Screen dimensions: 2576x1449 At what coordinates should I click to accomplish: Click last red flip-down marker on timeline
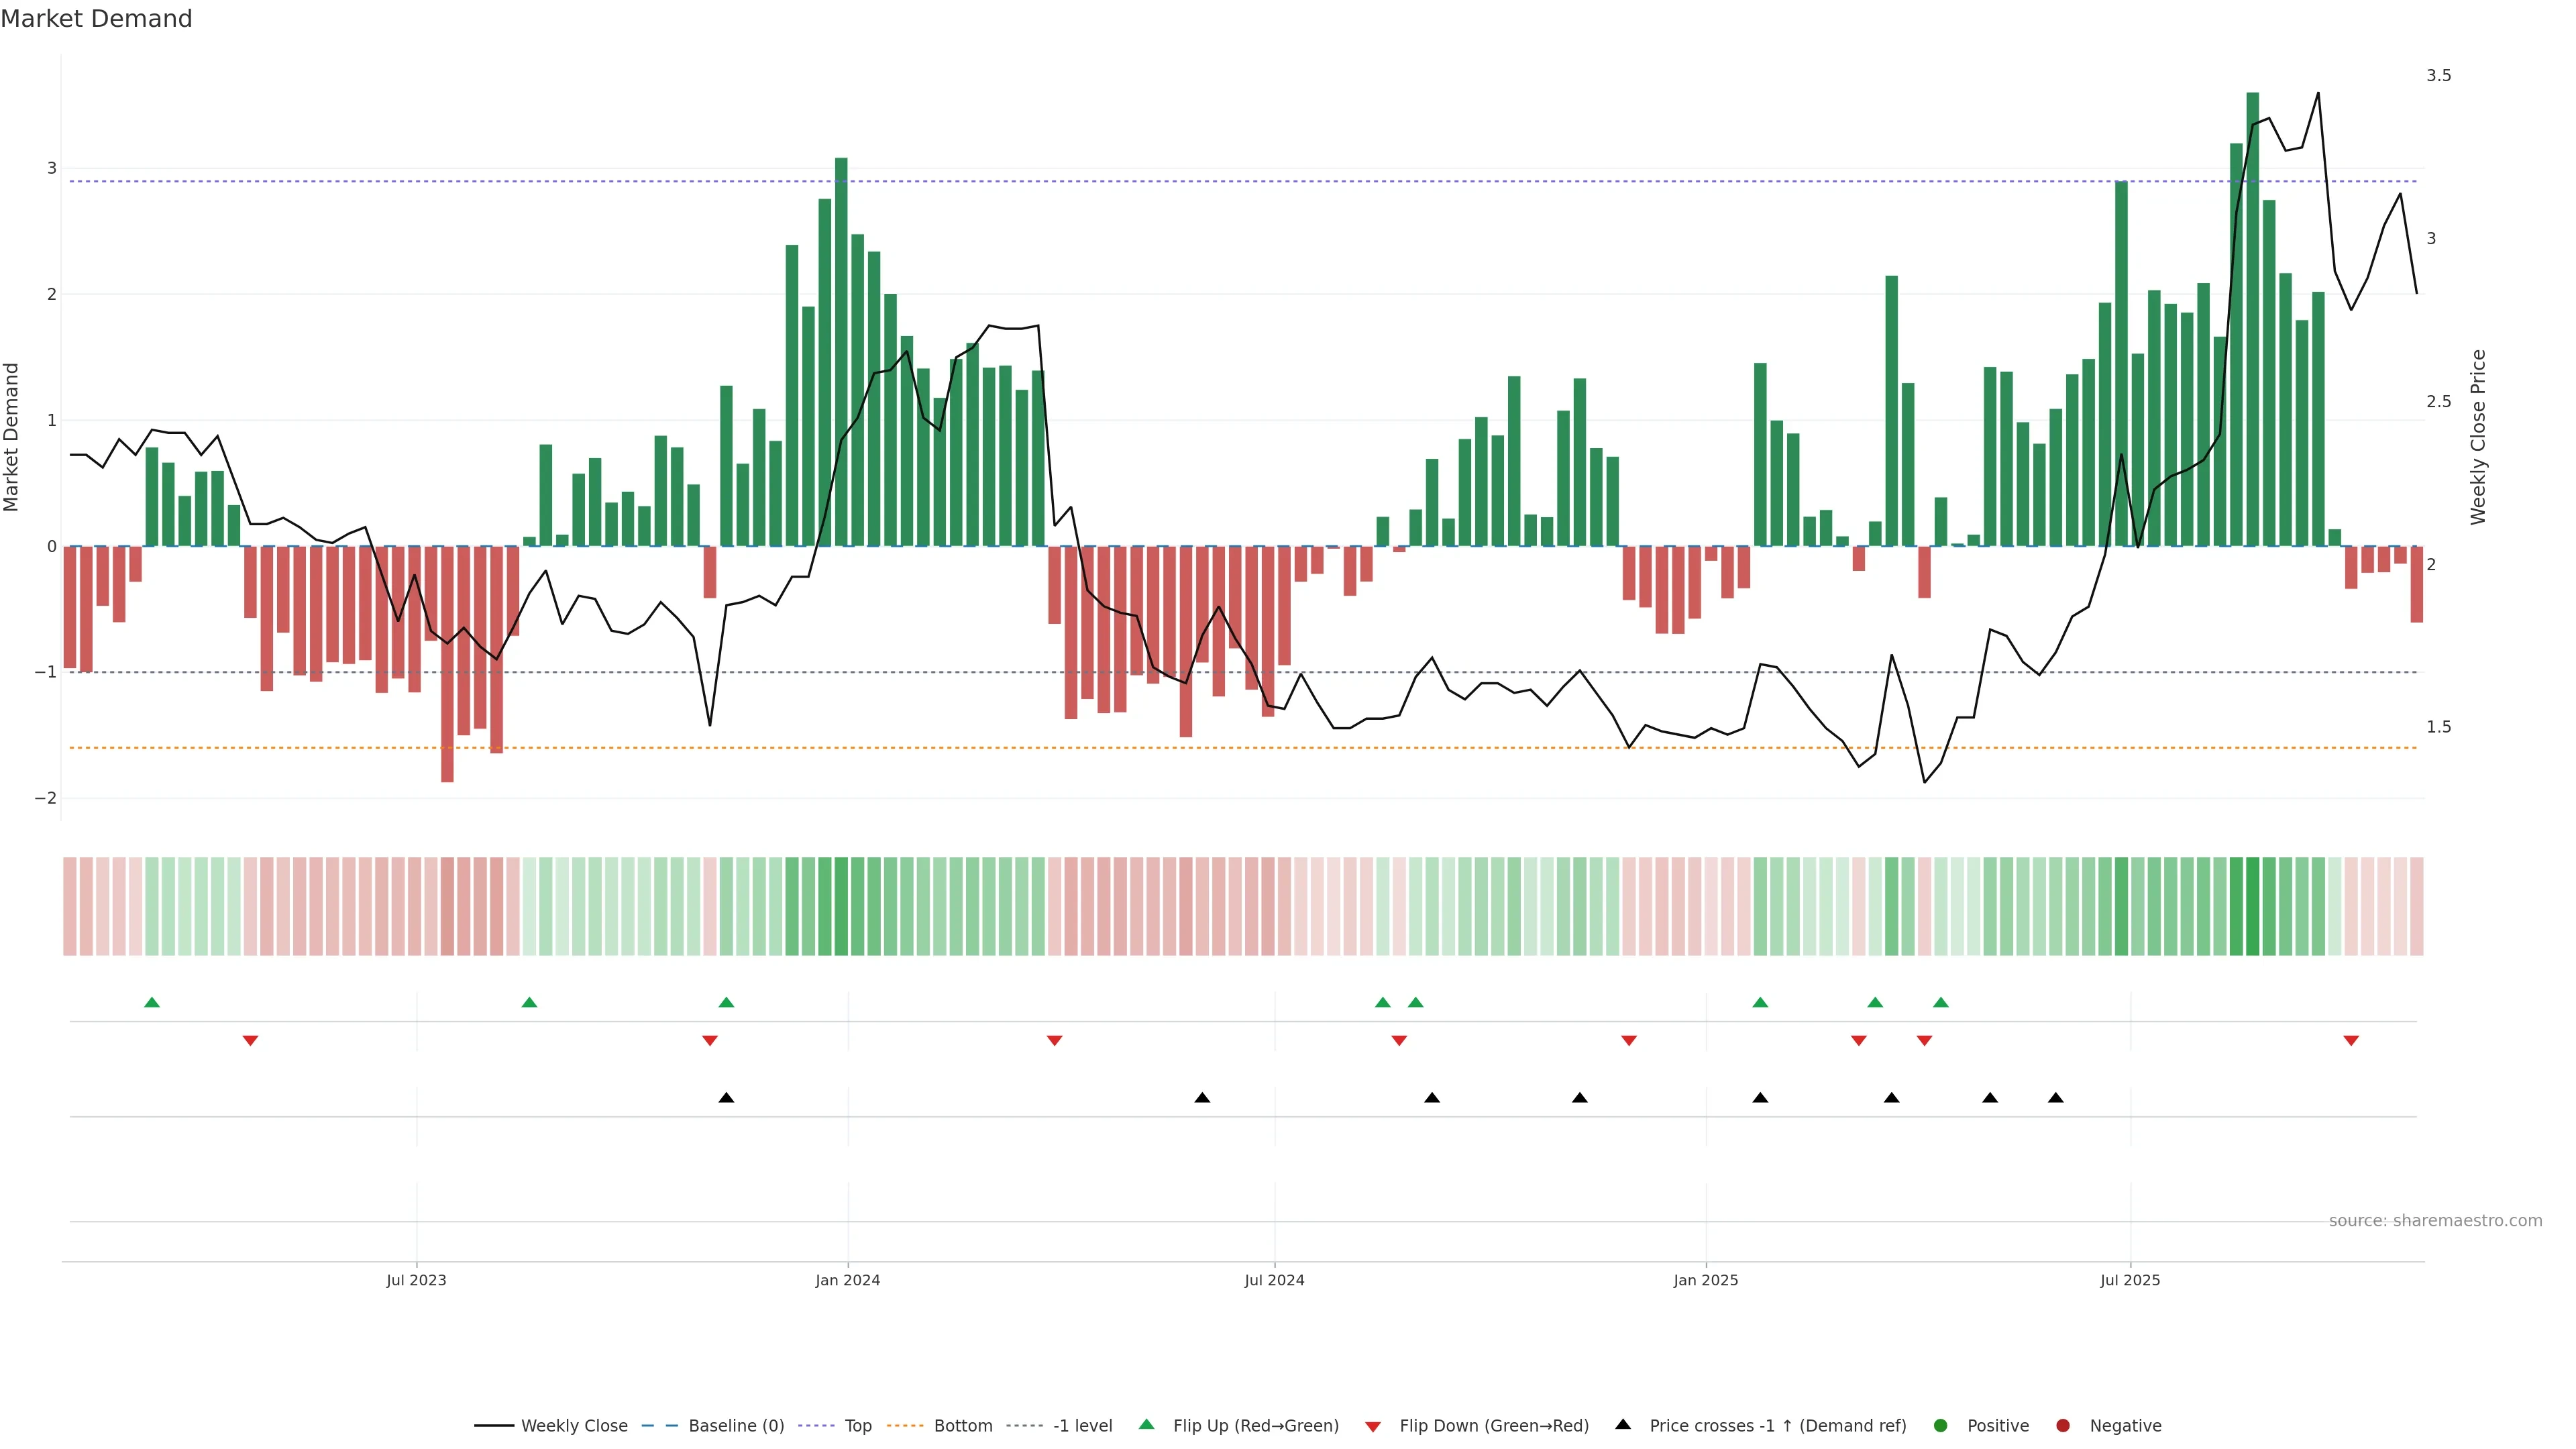tap(2351, 1041)
